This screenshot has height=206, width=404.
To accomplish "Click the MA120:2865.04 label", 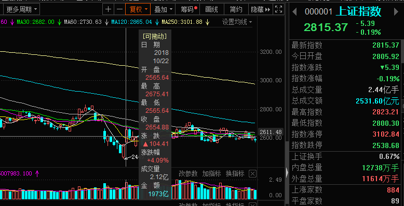I will (132, 22).
